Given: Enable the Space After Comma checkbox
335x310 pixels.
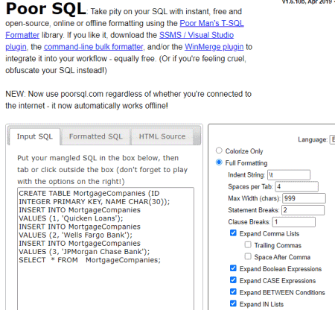Looking at the screenshot, I should pyautogui.click(x=248, y=256).
